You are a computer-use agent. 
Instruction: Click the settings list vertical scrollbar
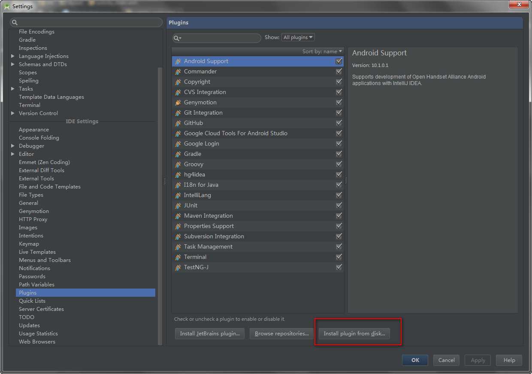(x=160, y=206)
